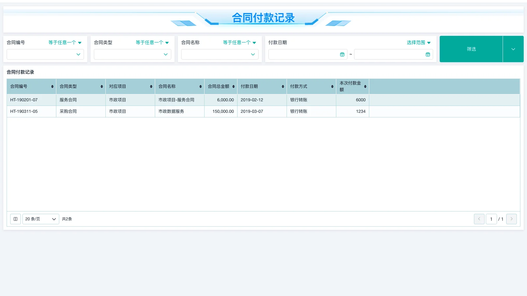Image resolution: width=527 pixels, height=296 pixels.
Task: Sort the table by 本次付款金额 column
Action: pyautogui.click(x=365, y=86)
